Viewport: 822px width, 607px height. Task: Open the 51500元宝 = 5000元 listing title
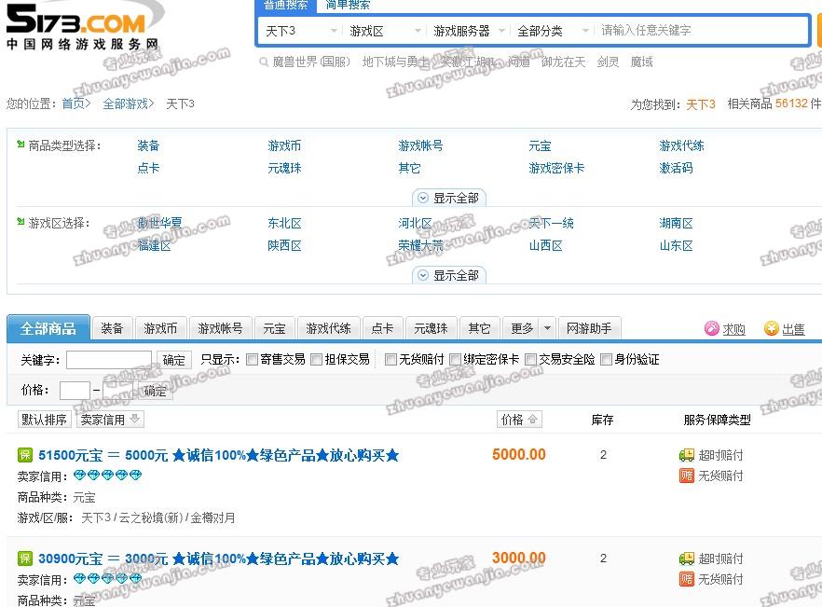pyautogui.click(x=219, y=455)
